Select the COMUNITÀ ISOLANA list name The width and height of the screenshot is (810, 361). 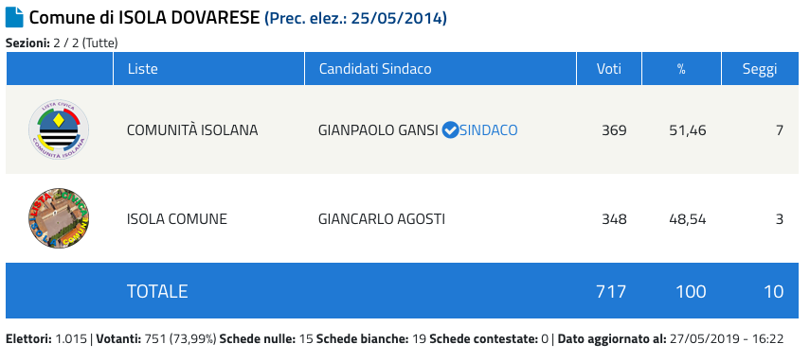[x=192, y=130]
